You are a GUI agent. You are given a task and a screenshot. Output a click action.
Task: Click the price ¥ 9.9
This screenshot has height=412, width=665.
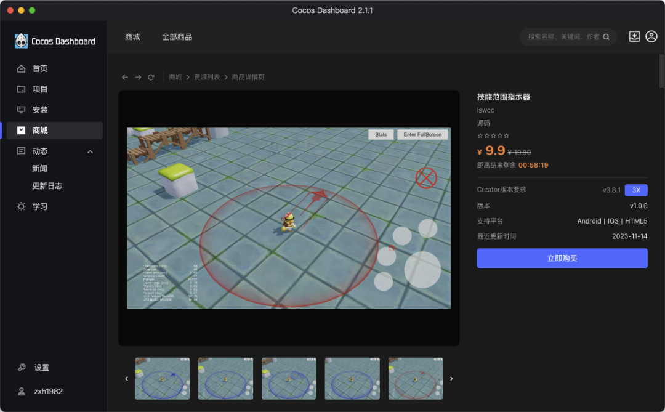(491, 151)
